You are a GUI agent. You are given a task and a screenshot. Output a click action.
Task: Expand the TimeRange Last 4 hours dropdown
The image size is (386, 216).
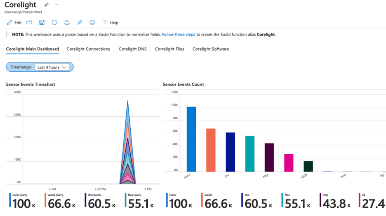coord(52,67)
